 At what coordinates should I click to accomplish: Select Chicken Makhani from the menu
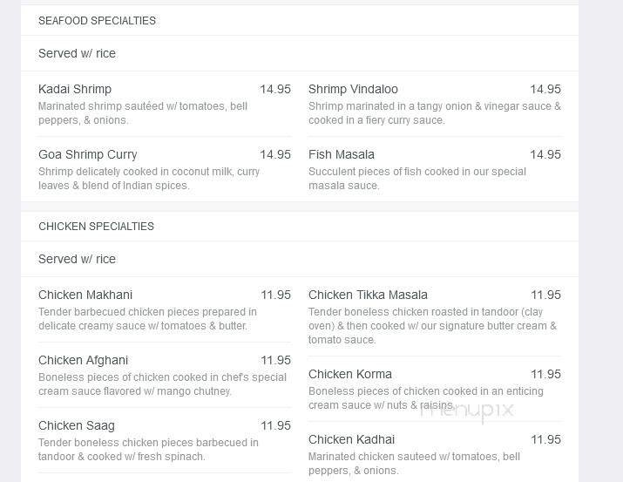85,295
